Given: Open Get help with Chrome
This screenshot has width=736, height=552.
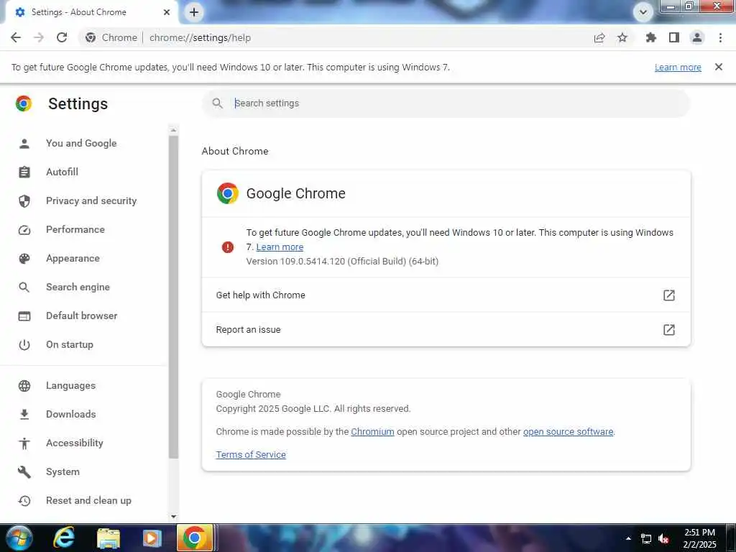Looking at the screenshot, I should point(446,295).
